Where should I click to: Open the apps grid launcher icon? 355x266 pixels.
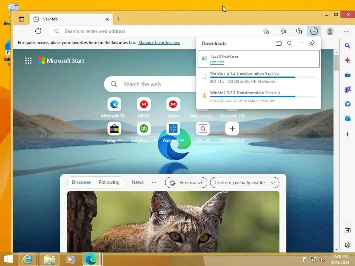tap(28, 61)
